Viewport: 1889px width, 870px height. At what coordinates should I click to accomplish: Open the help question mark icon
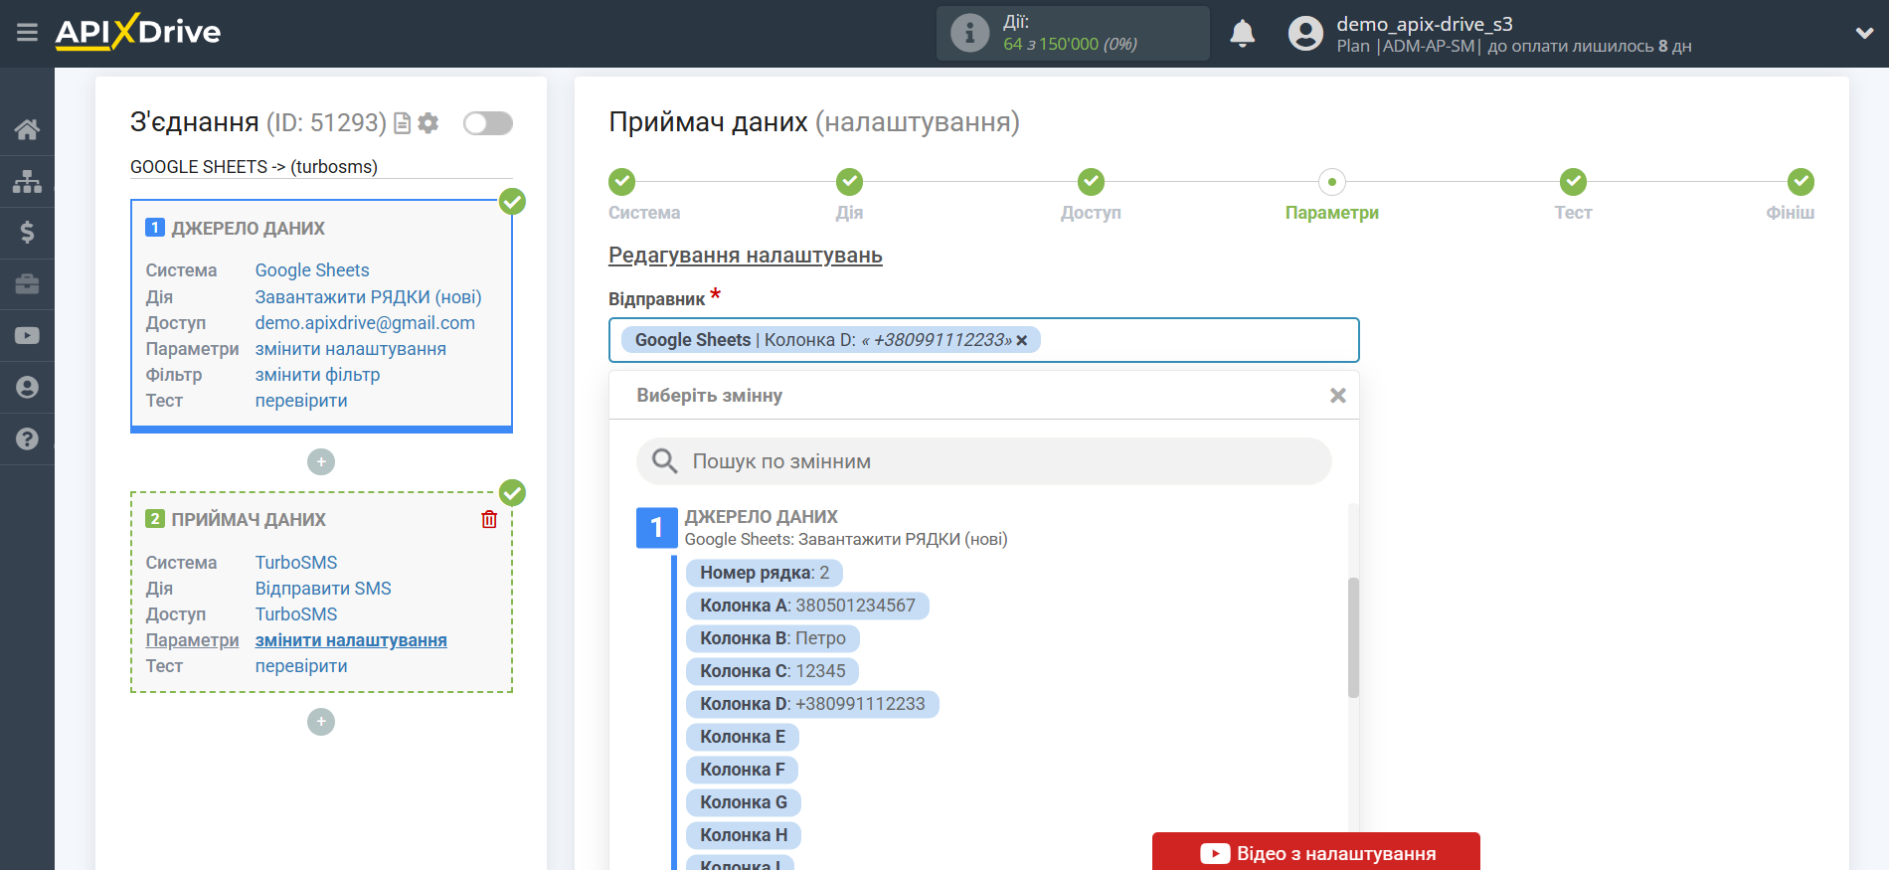click(x=27, y=439)
